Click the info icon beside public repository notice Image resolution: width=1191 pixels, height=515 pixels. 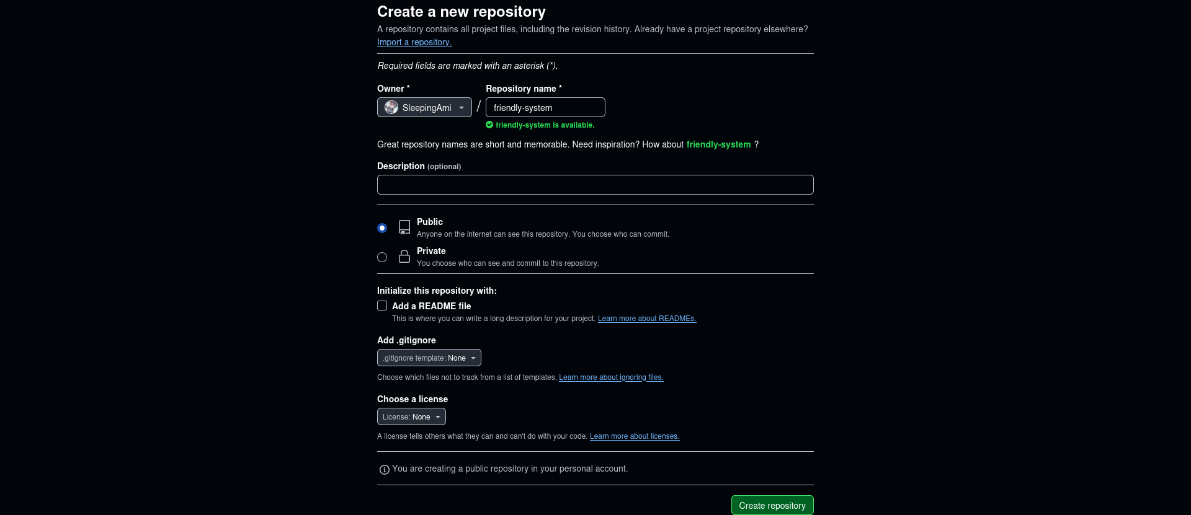coord(385,470)
